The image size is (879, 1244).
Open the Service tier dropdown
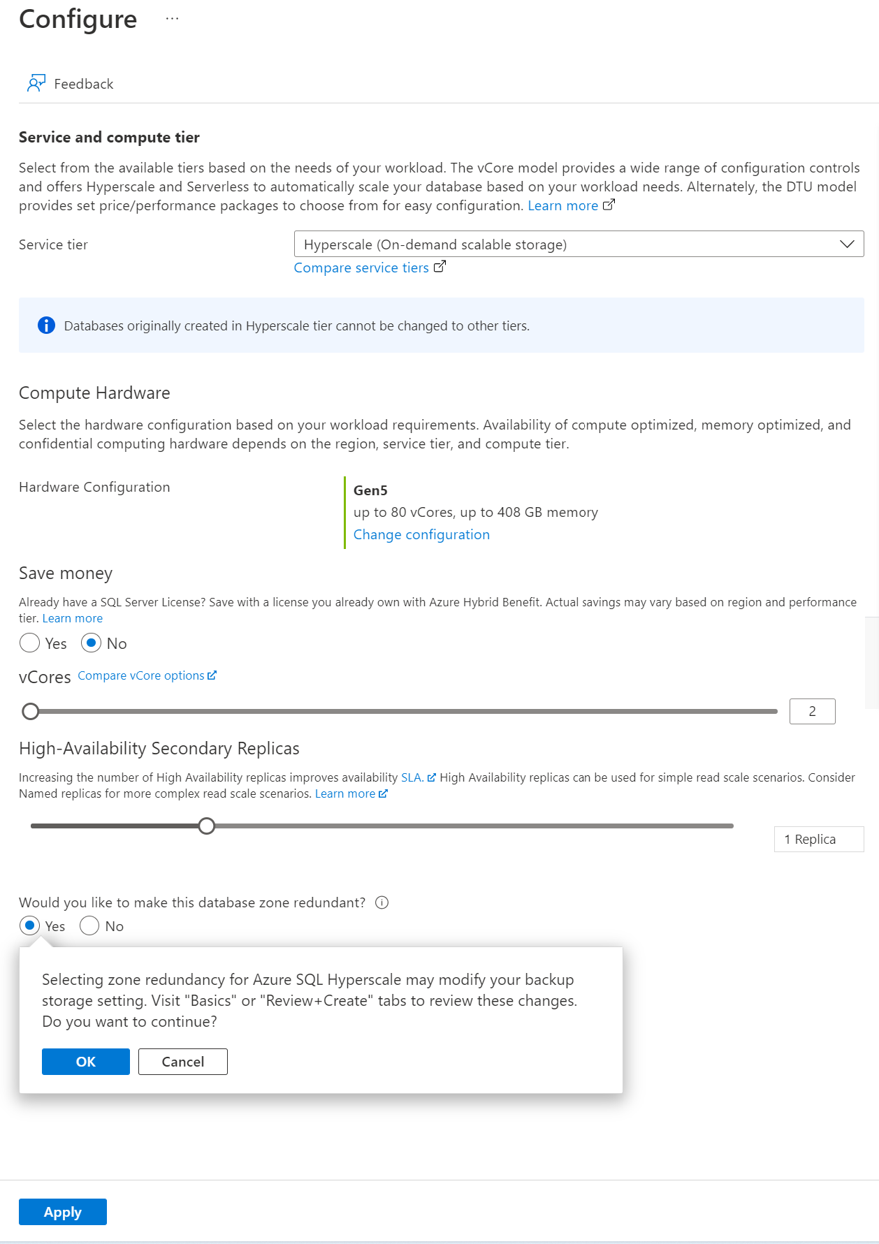point(579,244)
